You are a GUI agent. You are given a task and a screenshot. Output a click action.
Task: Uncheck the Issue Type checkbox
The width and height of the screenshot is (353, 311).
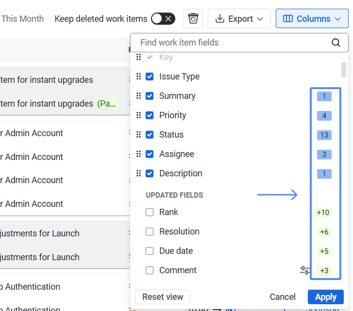[150, 77]
